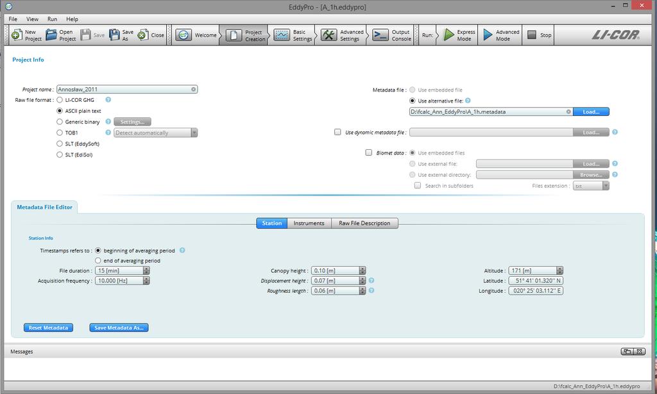The image size is (657, 394).
Task: Open help icon next to LI-COR GHG
Action: (x=108, y=99)
